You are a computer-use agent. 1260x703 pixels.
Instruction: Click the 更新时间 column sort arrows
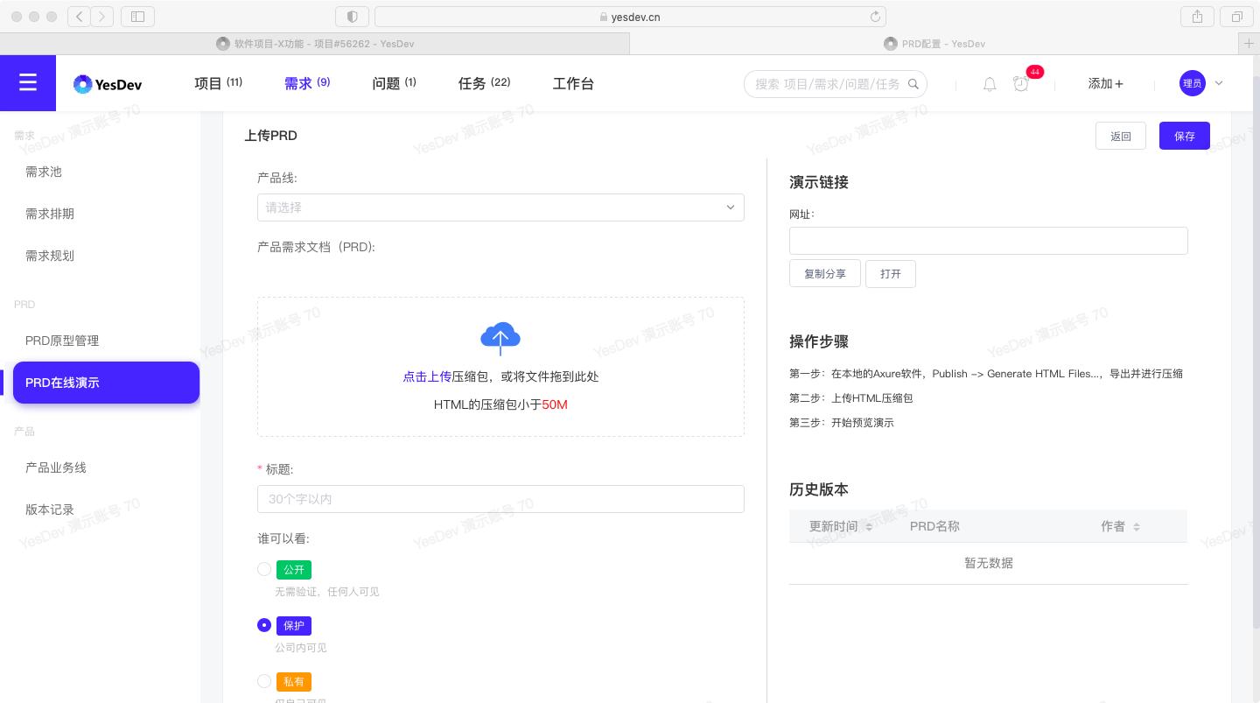point(869,526)
